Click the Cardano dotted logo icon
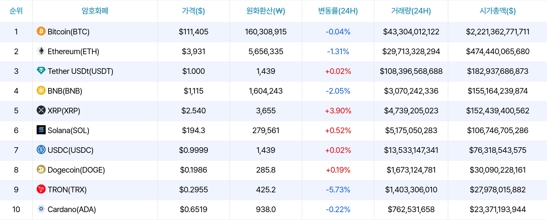The height and width of the screenshot is (220, 547). (41, 209)
